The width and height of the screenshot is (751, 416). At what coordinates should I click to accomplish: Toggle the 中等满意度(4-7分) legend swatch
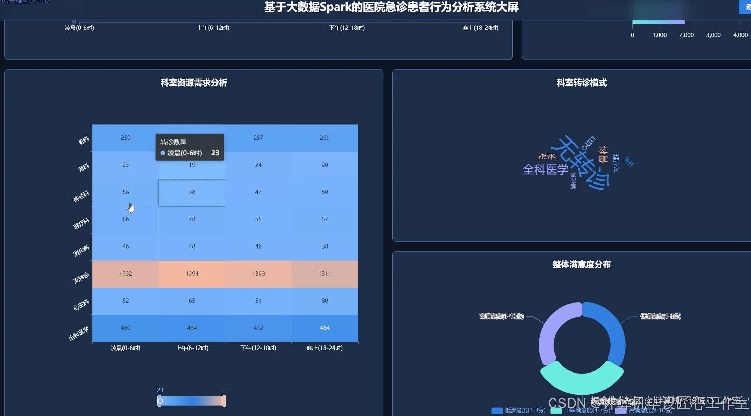pos(556,411)
